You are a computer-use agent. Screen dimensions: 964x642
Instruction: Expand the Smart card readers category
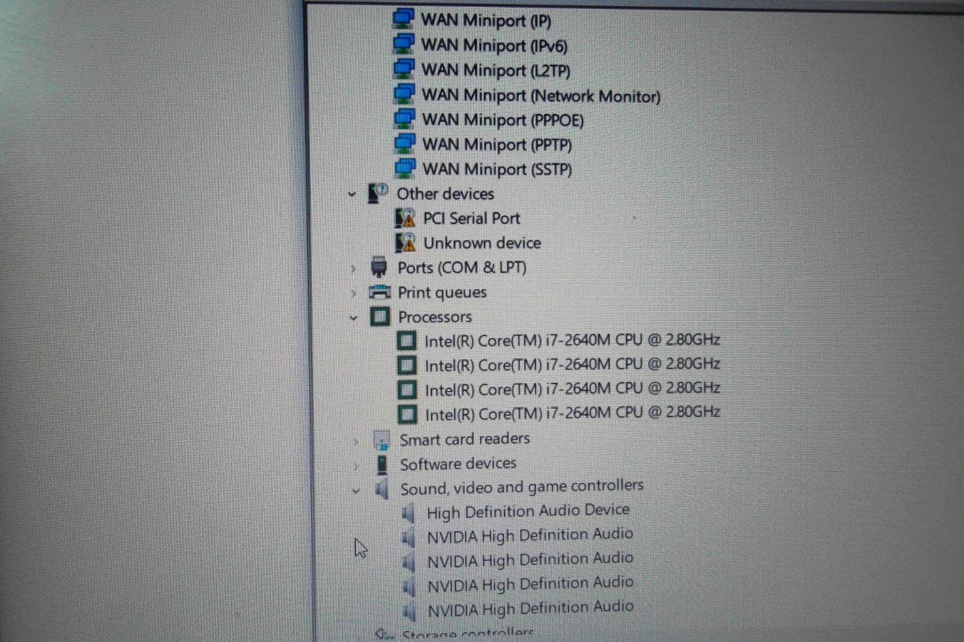(355, 441)
